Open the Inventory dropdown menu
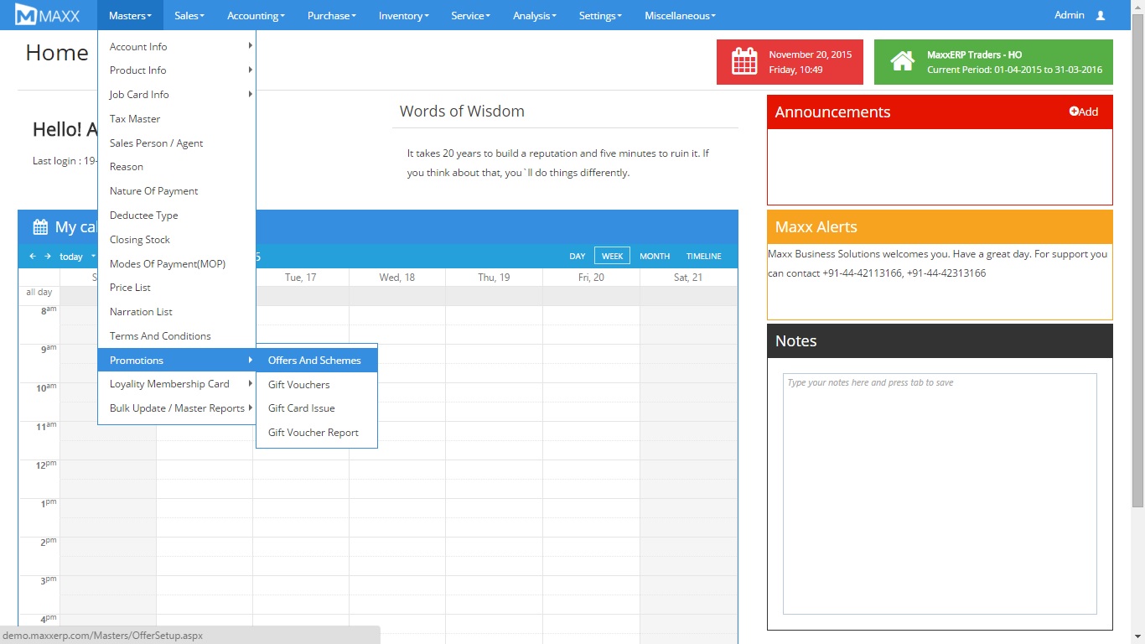The width and height of the screenshot is (1145, 644). pos(403,15)
